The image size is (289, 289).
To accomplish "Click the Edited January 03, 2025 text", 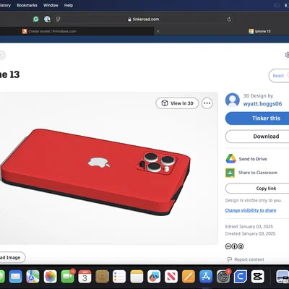I will [249, 227].
